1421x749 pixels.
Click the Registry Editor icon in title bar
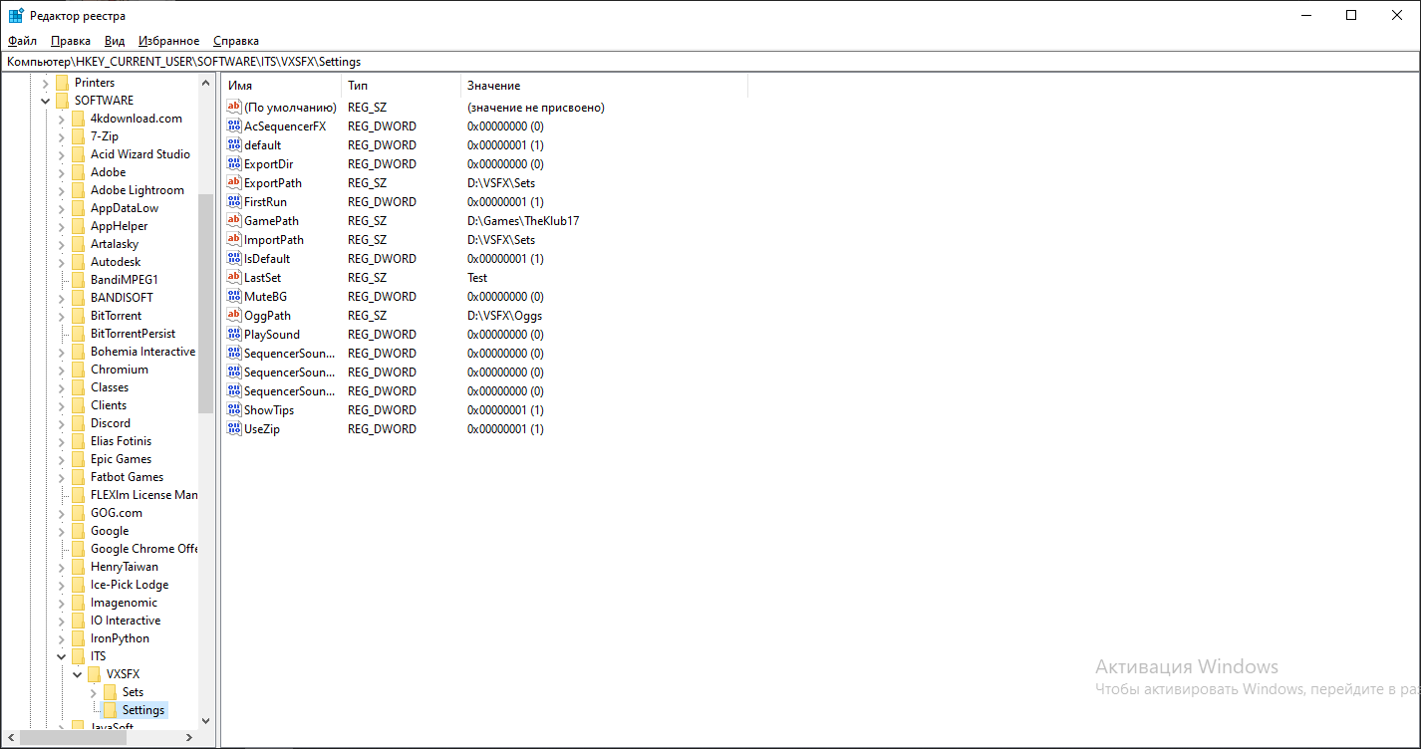point(16,16)
